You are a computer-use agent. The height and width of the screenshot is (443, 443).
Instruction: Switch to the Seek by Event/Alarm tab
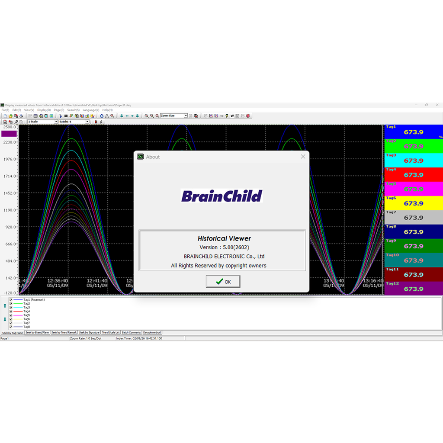(x=38, y=332)
